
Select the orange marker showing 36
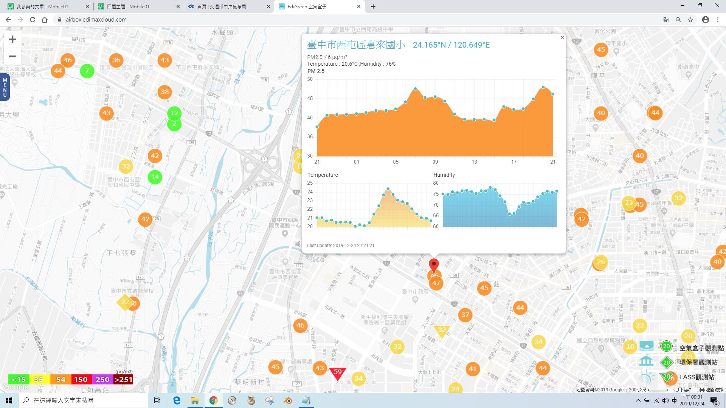[116, 60]
